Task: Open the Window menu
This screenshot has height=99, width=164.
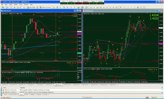Action: pyautogui.click(x=26, y=5)
